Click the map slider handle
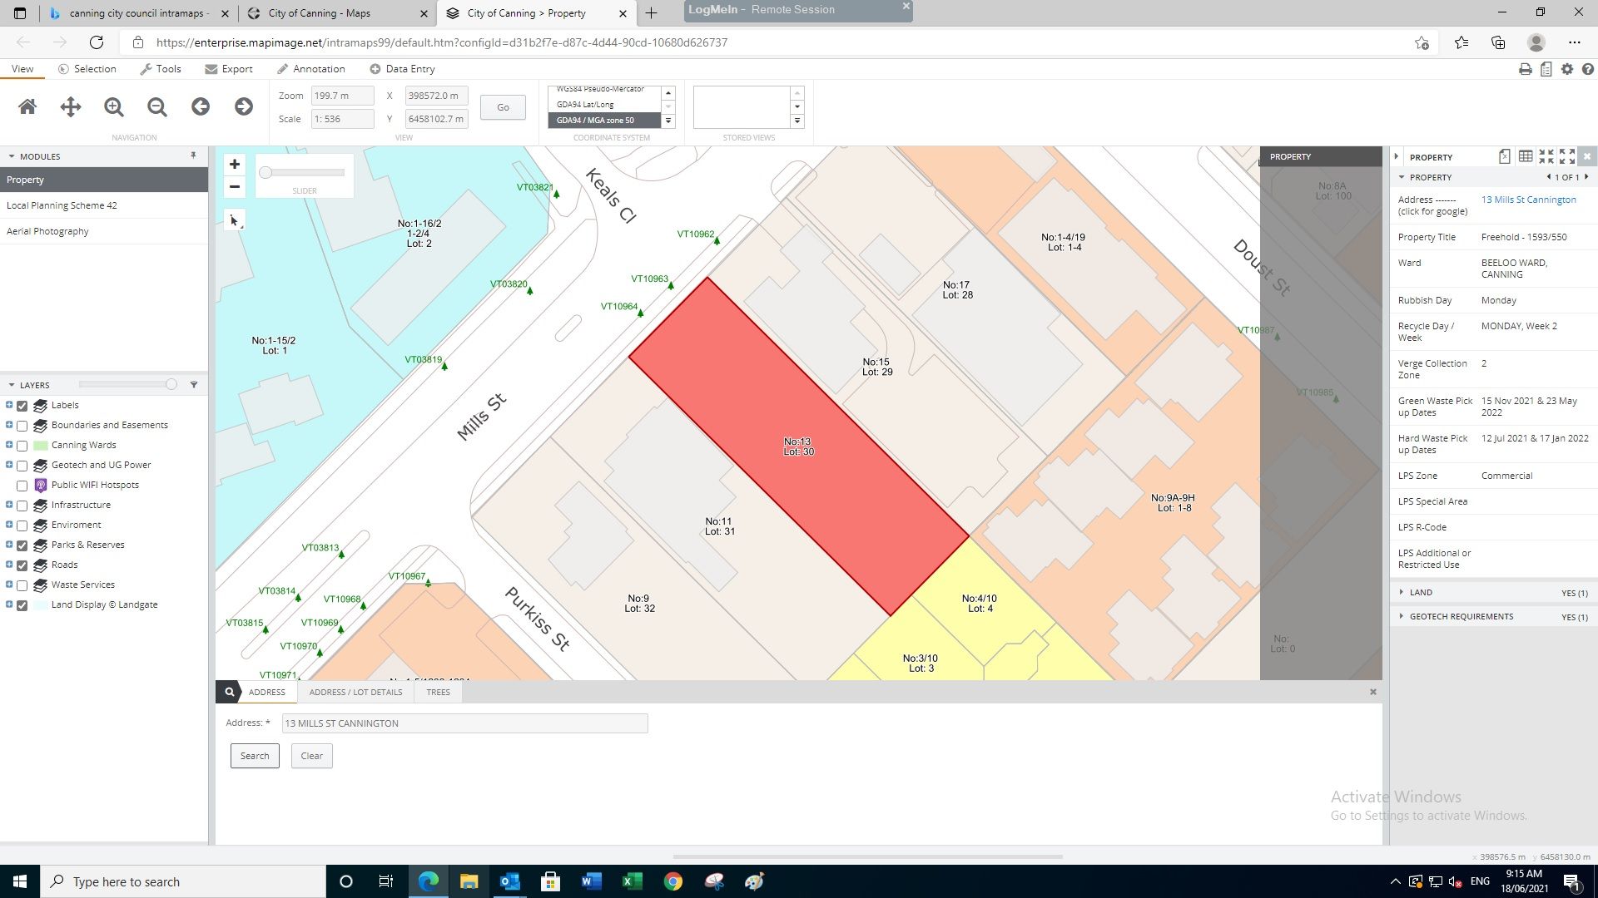Viewport: 1598px width, 898px height. (266, 173)
